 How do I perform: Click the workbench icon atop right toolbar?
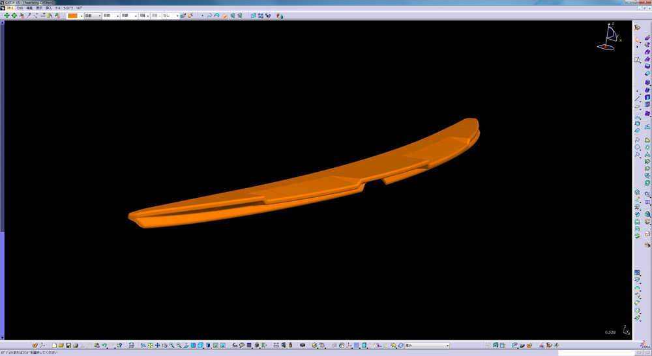(x=638, y=27)
